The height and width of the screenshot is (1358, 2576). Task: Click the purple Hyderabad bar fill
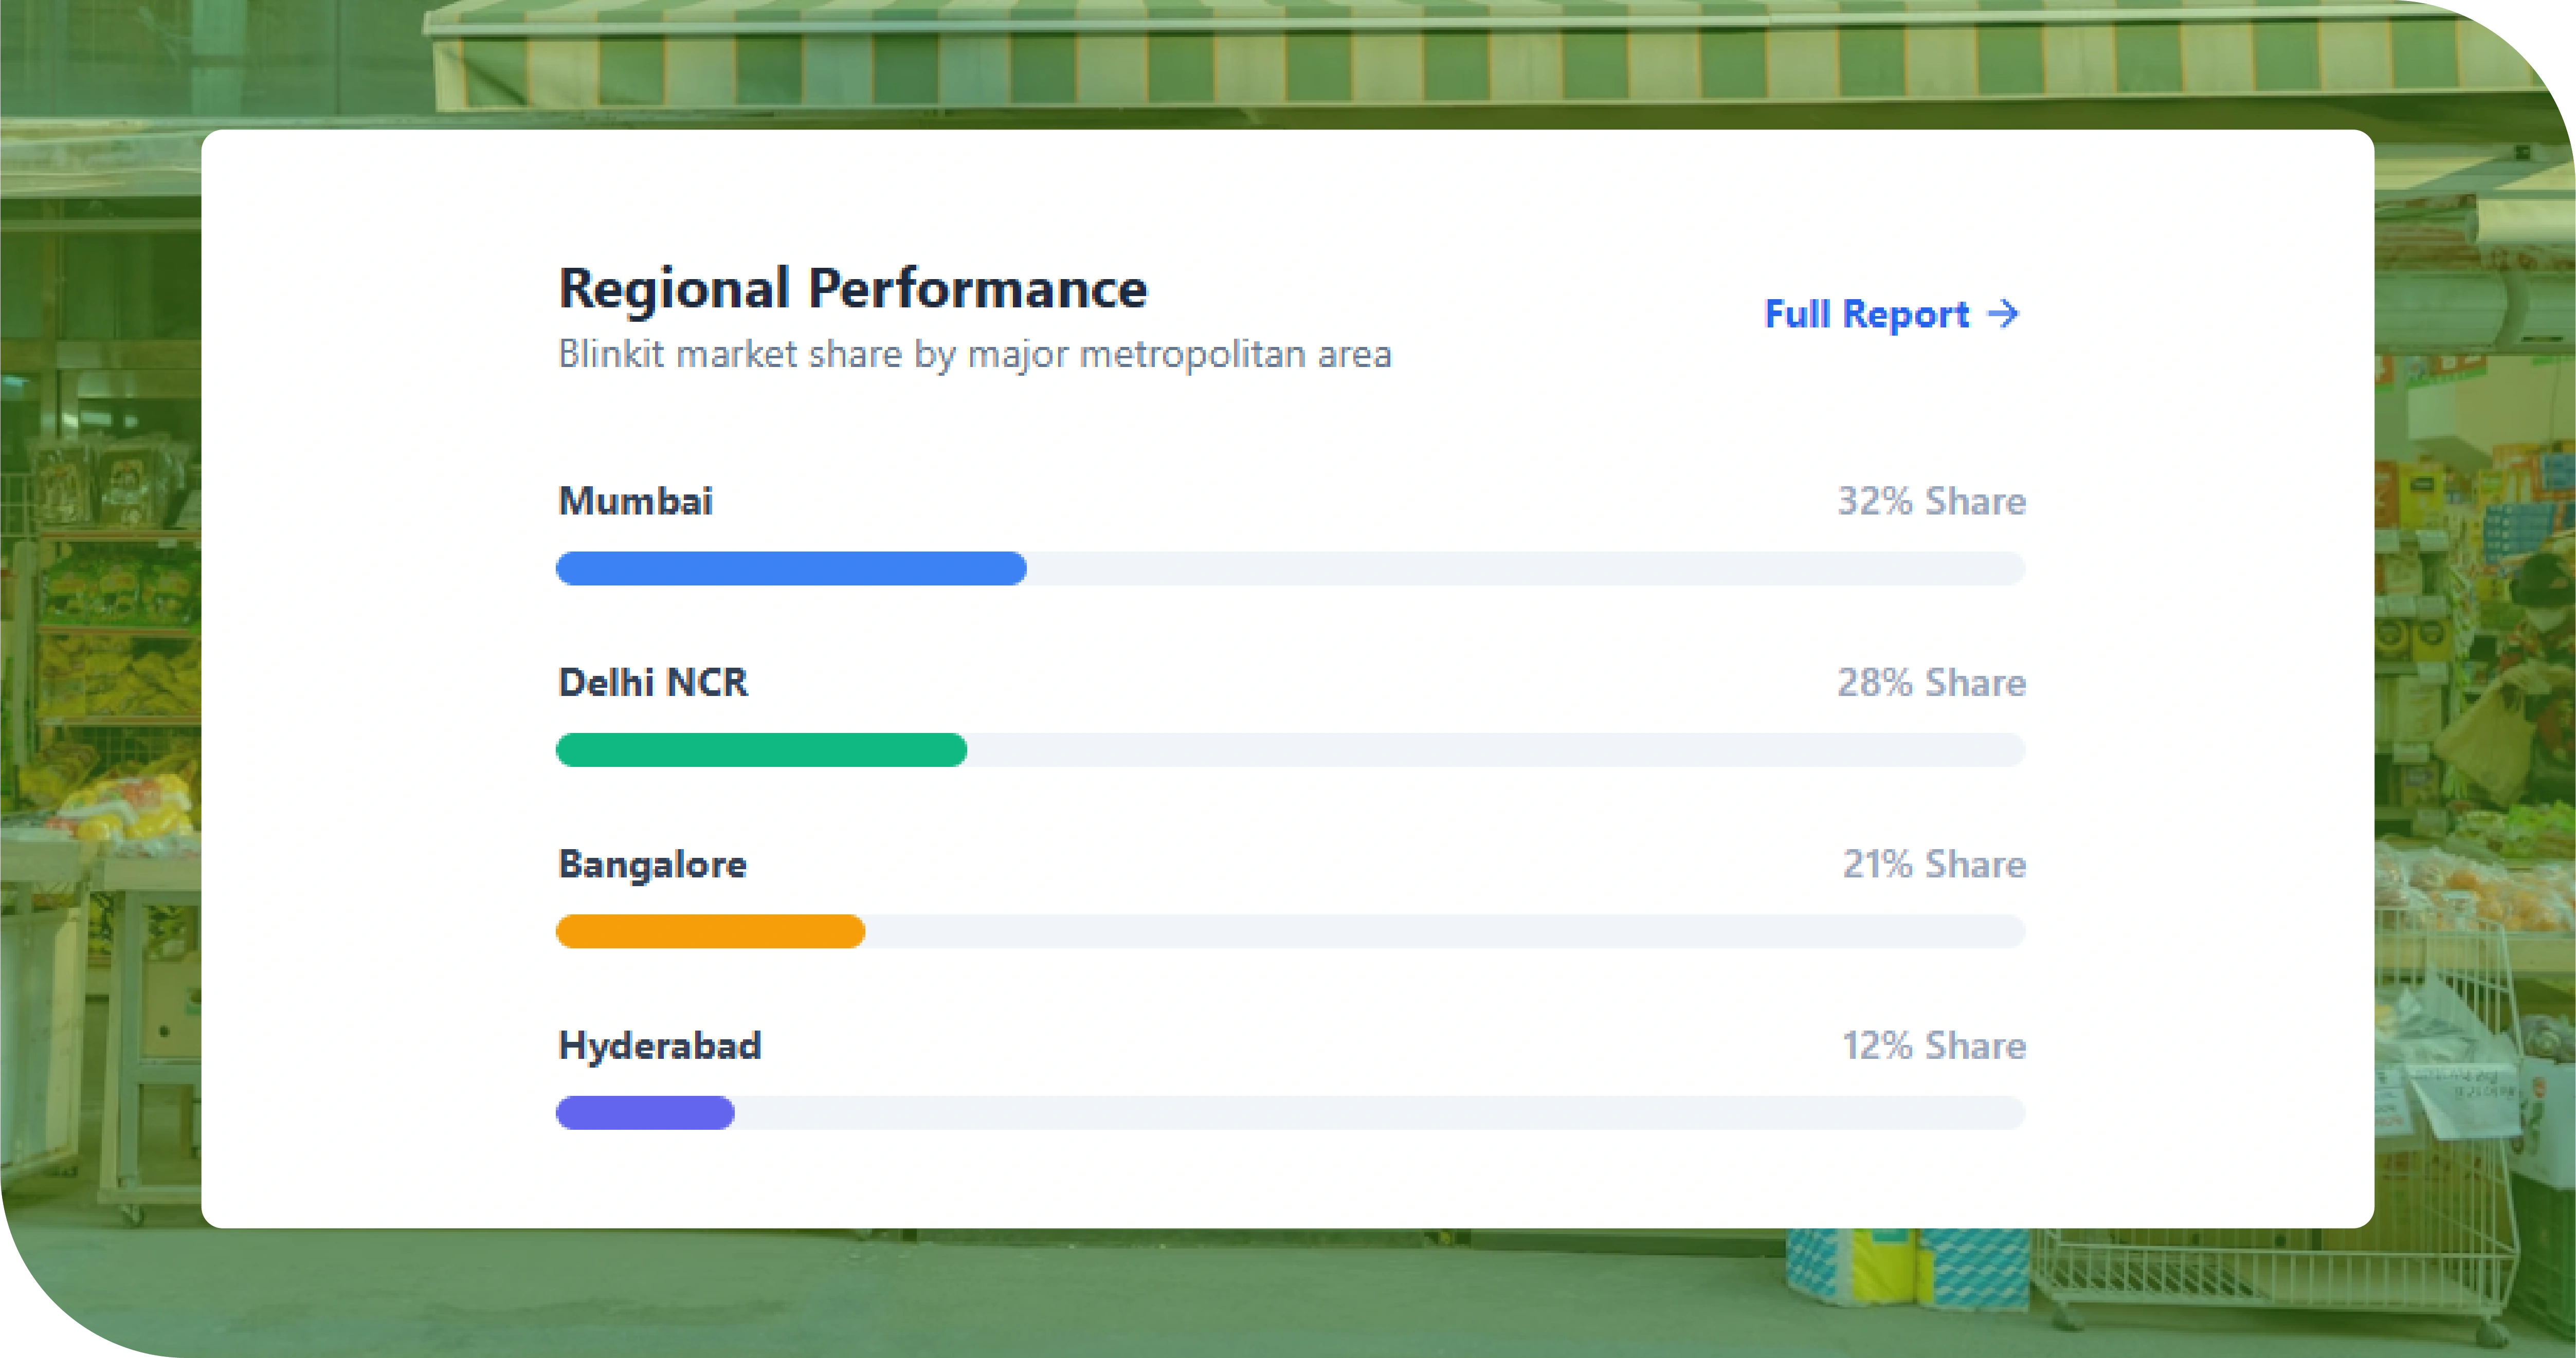click(x=645, y=1113)
